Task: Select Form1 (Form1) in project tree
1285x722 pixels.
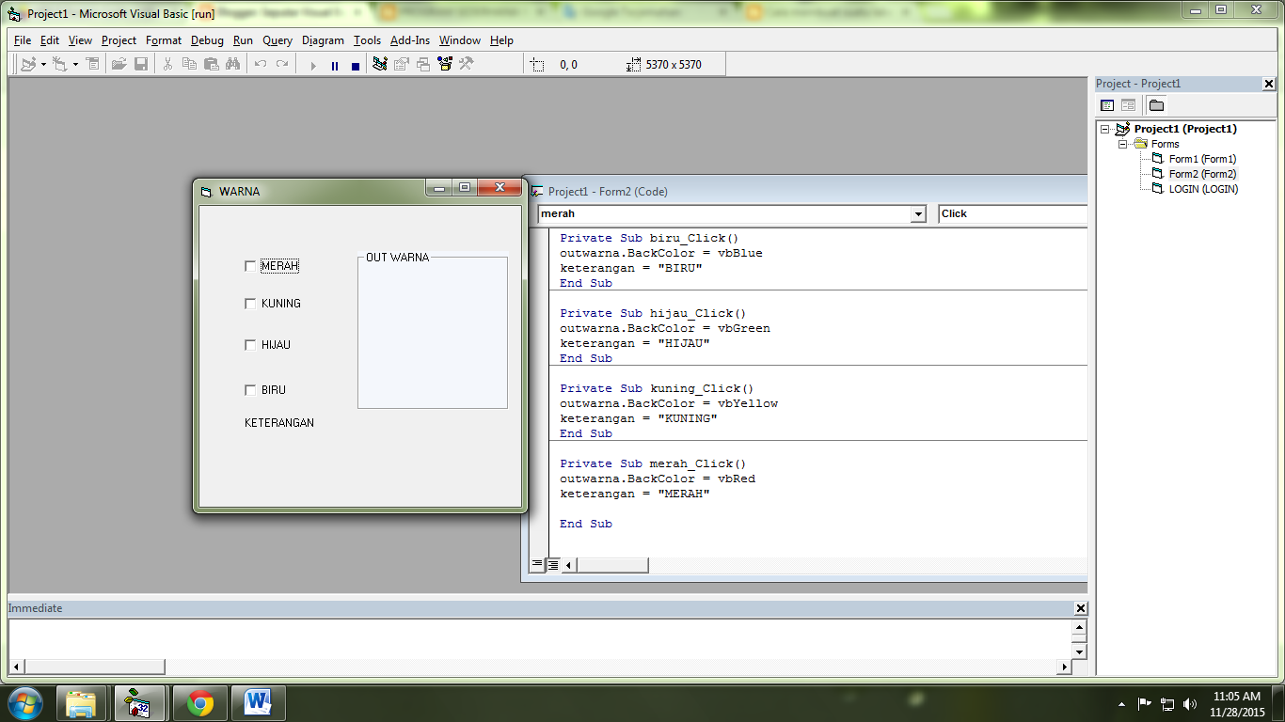Action: (1202, 159)
